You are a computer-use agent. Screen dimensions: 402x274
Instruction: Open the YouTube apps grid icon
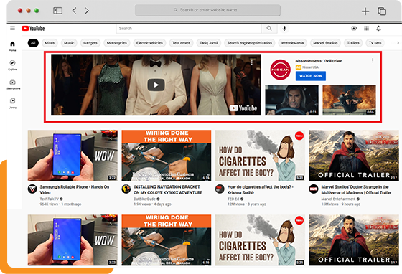point(366,29)
